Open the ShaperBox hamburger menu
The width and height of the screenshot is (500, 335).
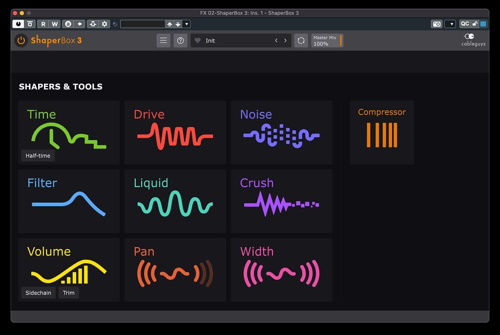[163, 41]
